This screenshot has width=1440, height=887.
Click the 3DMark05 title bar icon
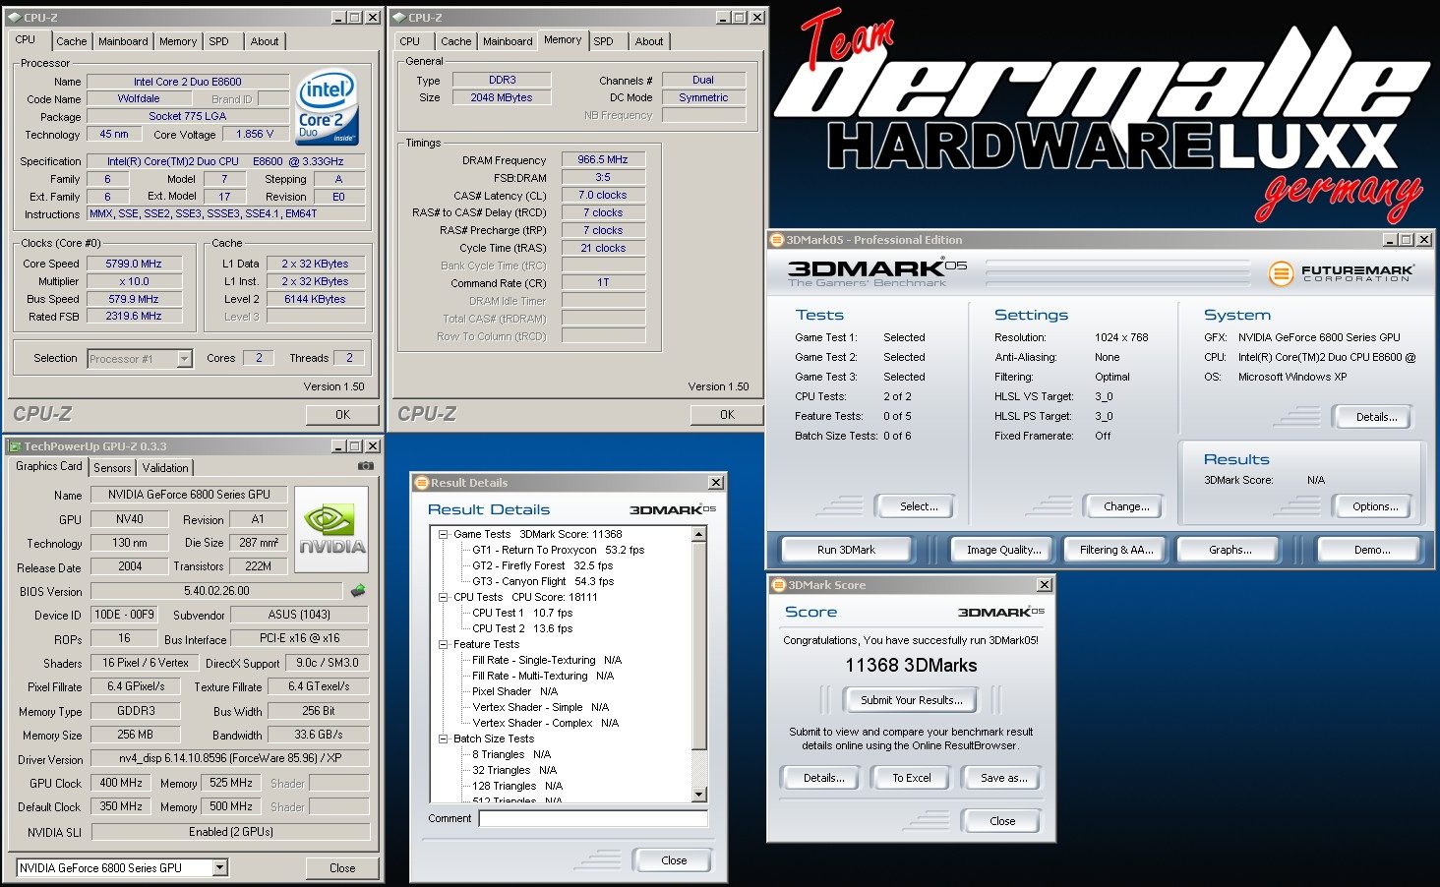pos(776,239)
